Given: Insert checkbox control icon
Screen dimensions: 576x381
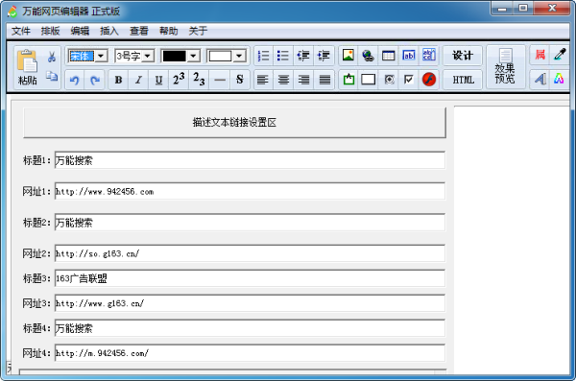Looking at the screenshot, I should [409, 80].
